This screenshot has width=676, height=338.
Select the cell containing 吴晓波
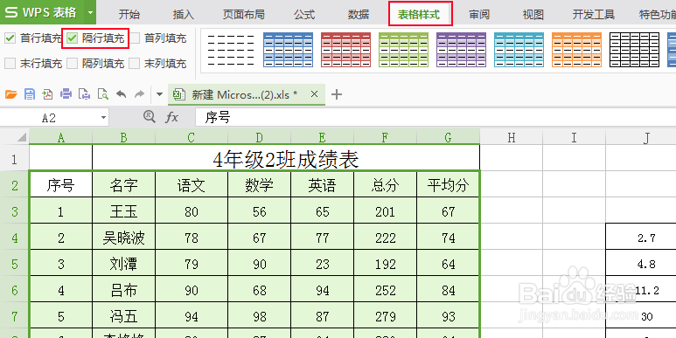click(123, 238)
